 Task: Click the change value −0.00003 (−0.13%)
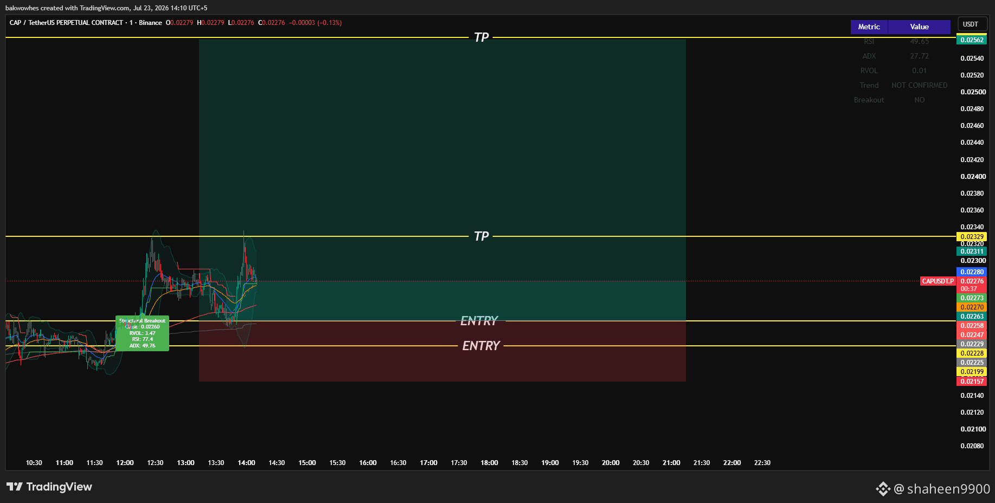(x=315, y=23)
